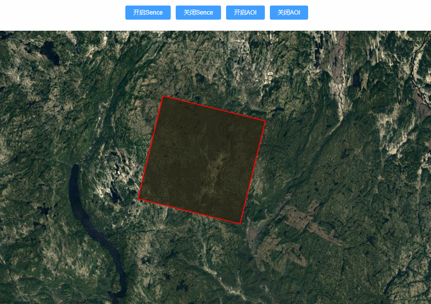Viewport: 431px width, 304px height.
Task: Click the red polygon's lower-left bottom edge
Action: (189, 211)
